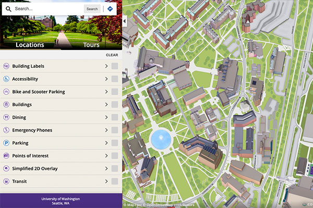Click the circular blue fountain on map
This screenshot has height=208, width=313.
point(161,139)
